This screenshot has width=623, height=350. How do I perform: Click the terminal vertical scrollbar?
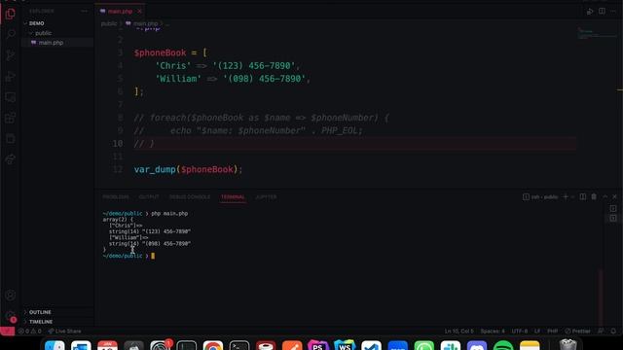[x=601, y=297]
